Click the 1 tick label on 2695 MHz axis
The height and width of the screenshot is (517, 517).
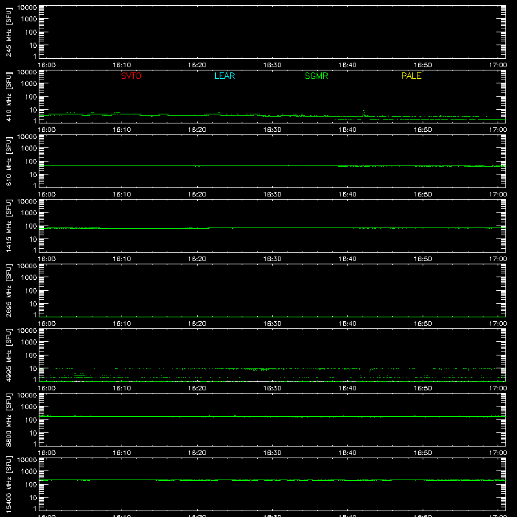[x=35, y=315]
